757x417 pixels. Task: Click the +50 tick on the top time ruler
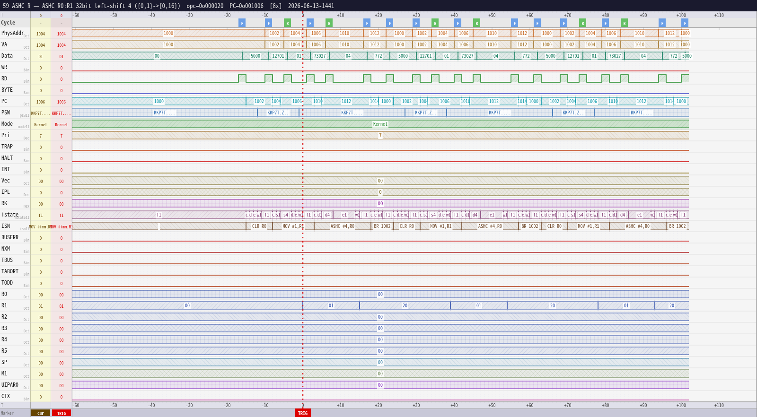492,15
